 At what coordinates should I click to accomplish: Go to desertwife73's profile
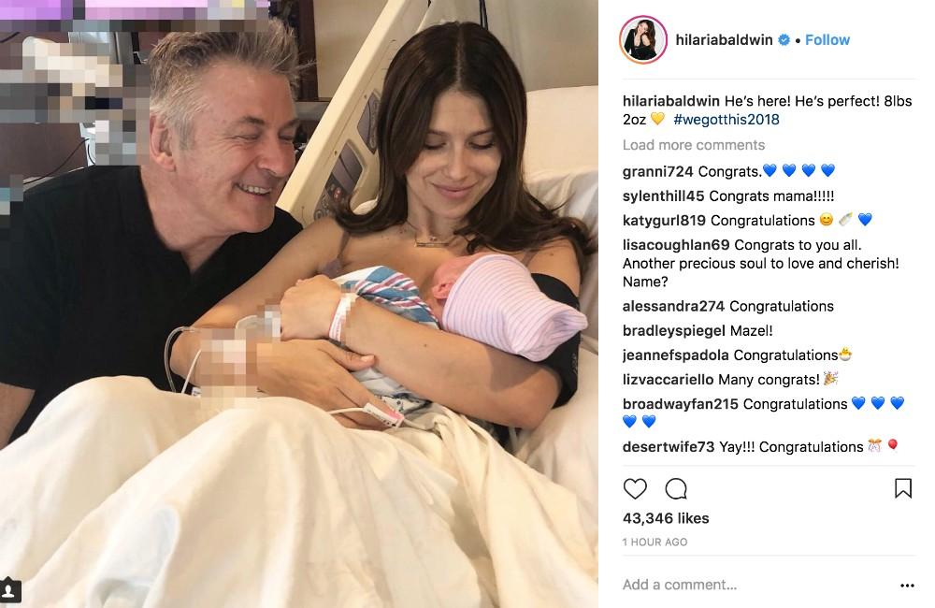click(x=668, y=447)
